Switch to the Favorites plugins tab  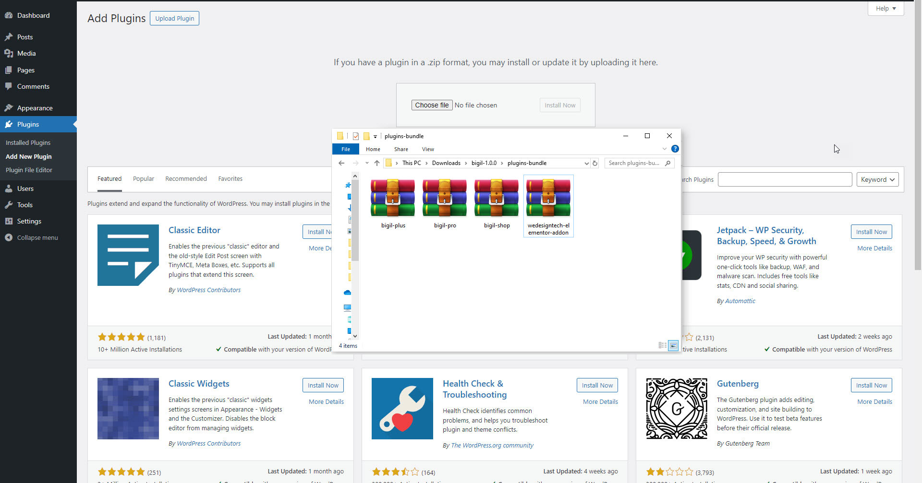(x=230, y=178)
